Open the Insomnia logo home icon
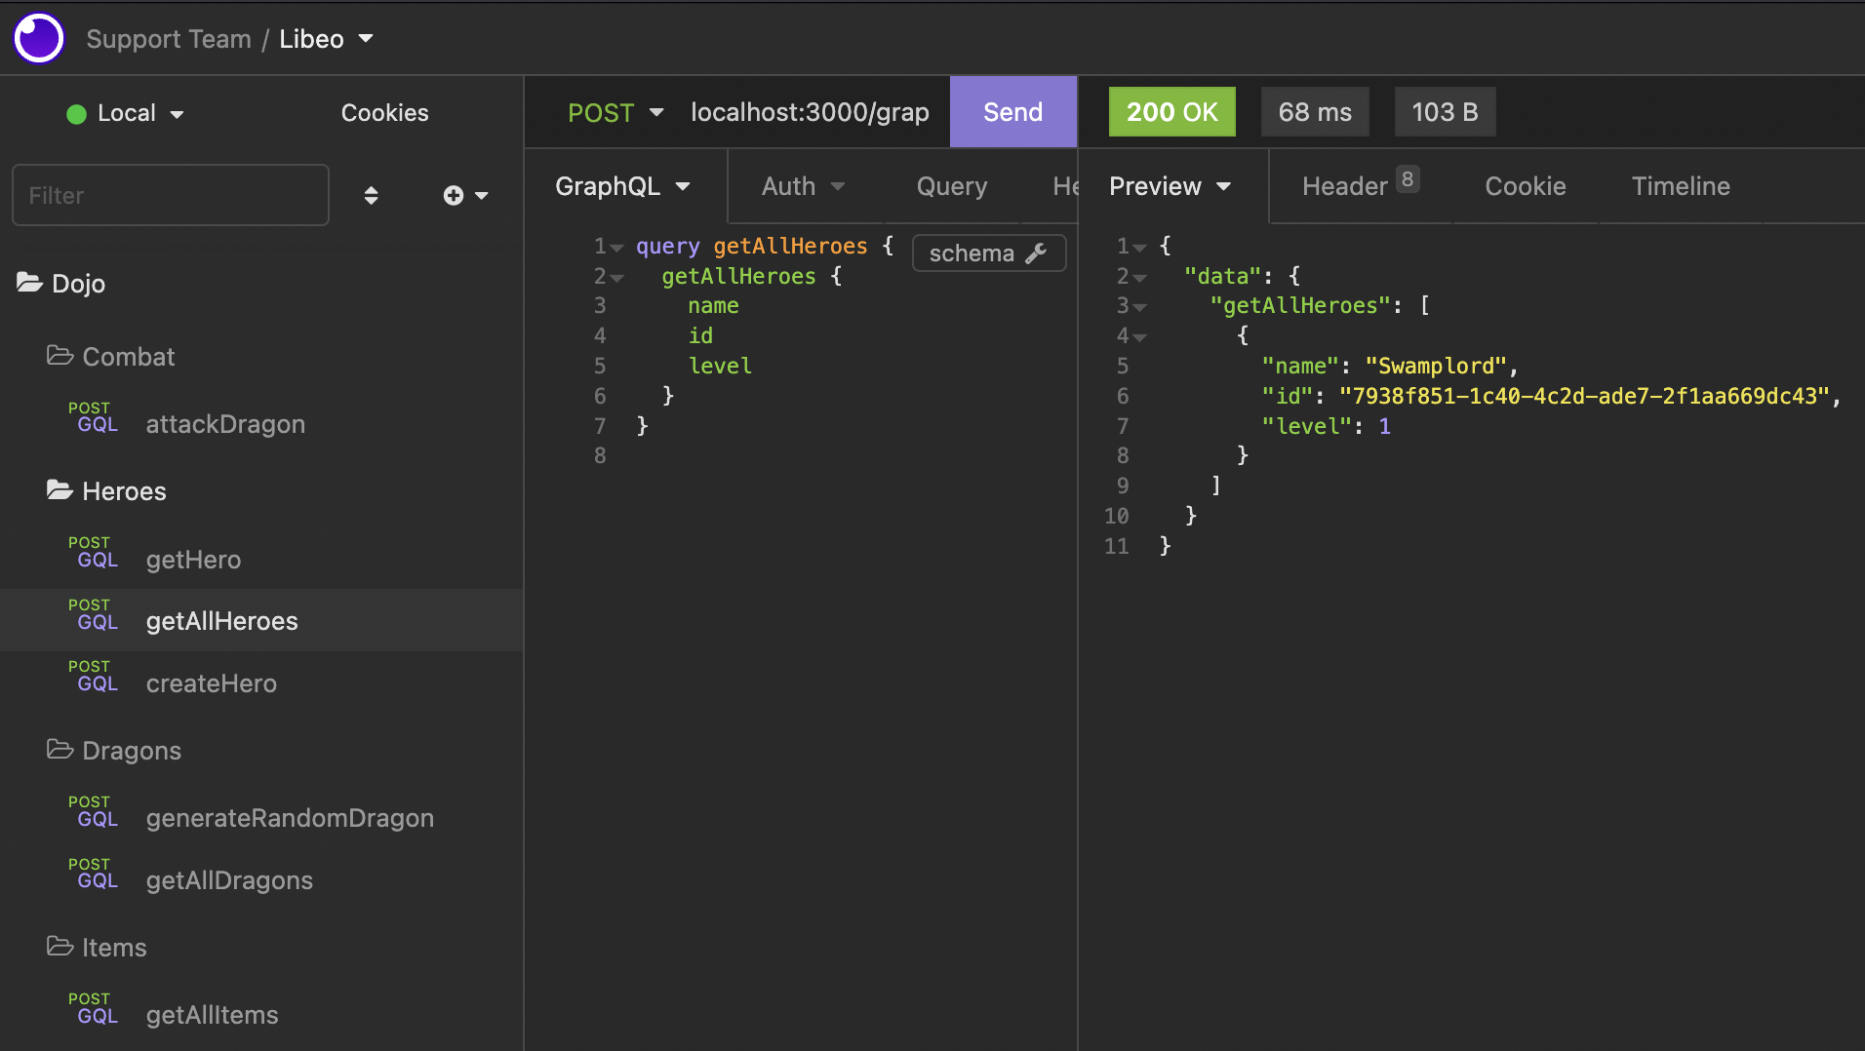This screenshot has height=1051, width=1865. click(x=39, y=38)
